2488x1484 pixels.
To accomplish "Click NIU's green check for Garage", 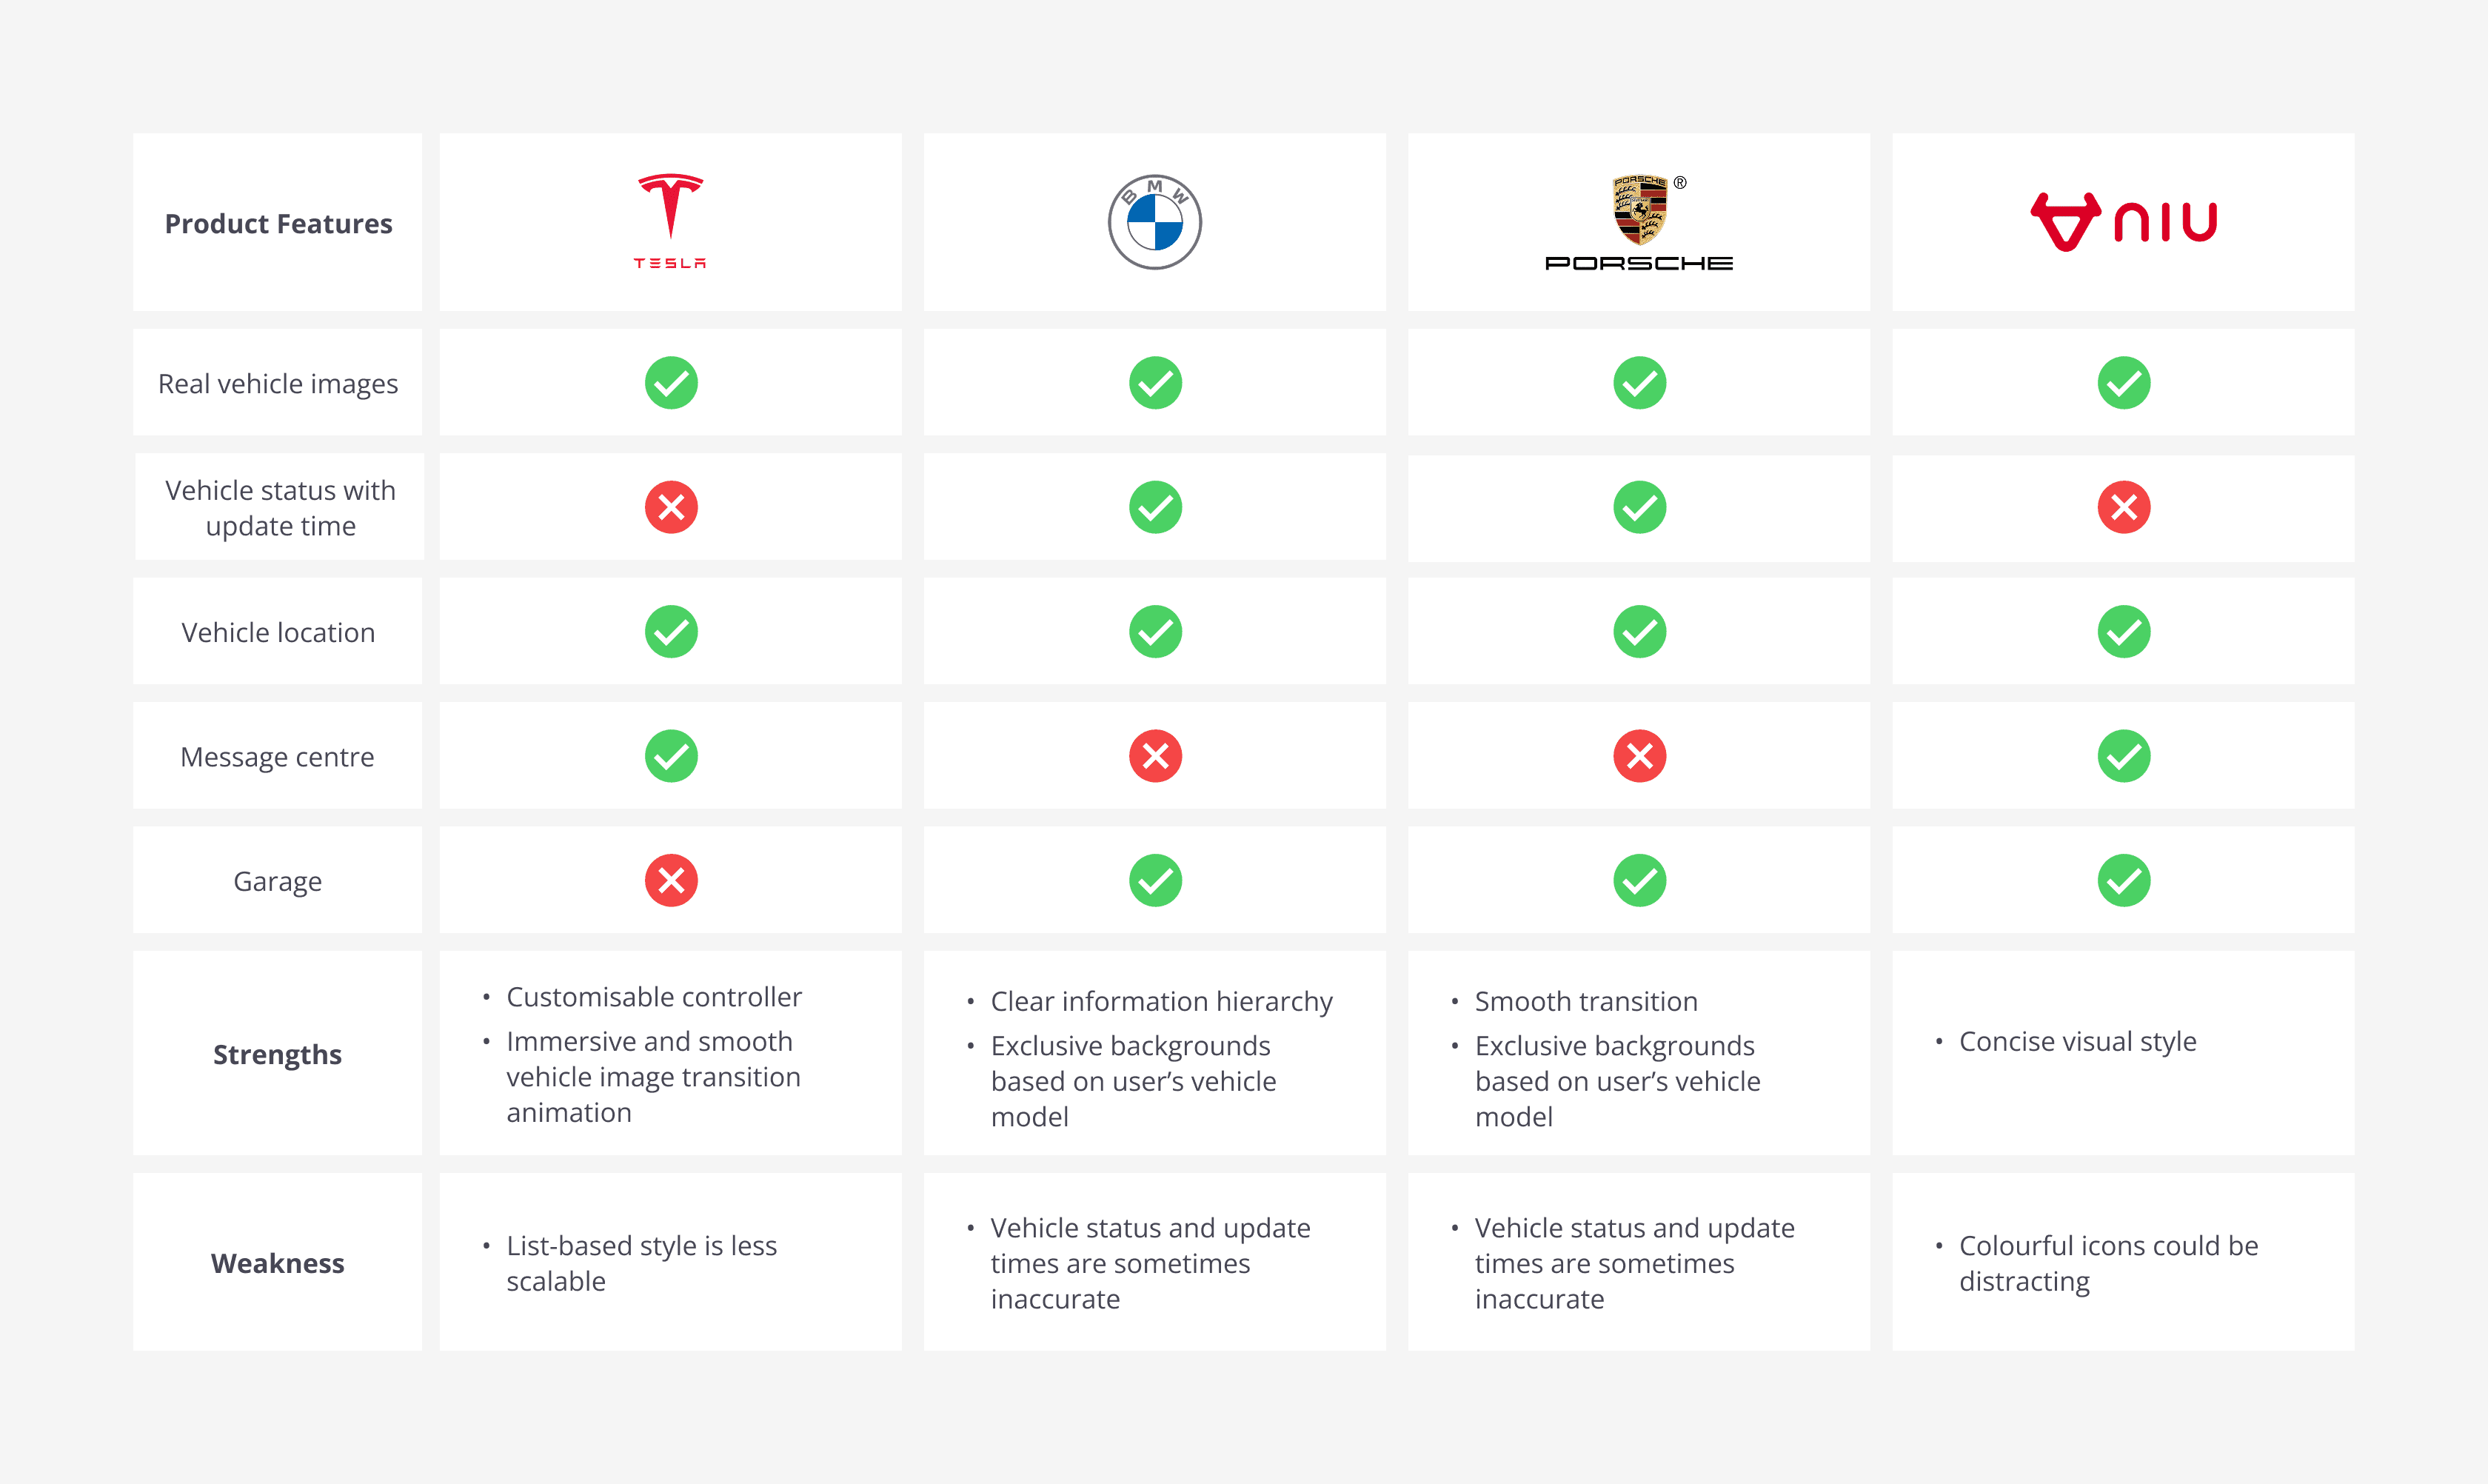I will [x=2124, y=880].
